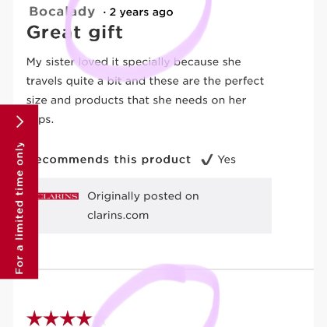Click the first red rating star
Image resolution: width=327 pixels, height=327 pixels.
(34, 318)
